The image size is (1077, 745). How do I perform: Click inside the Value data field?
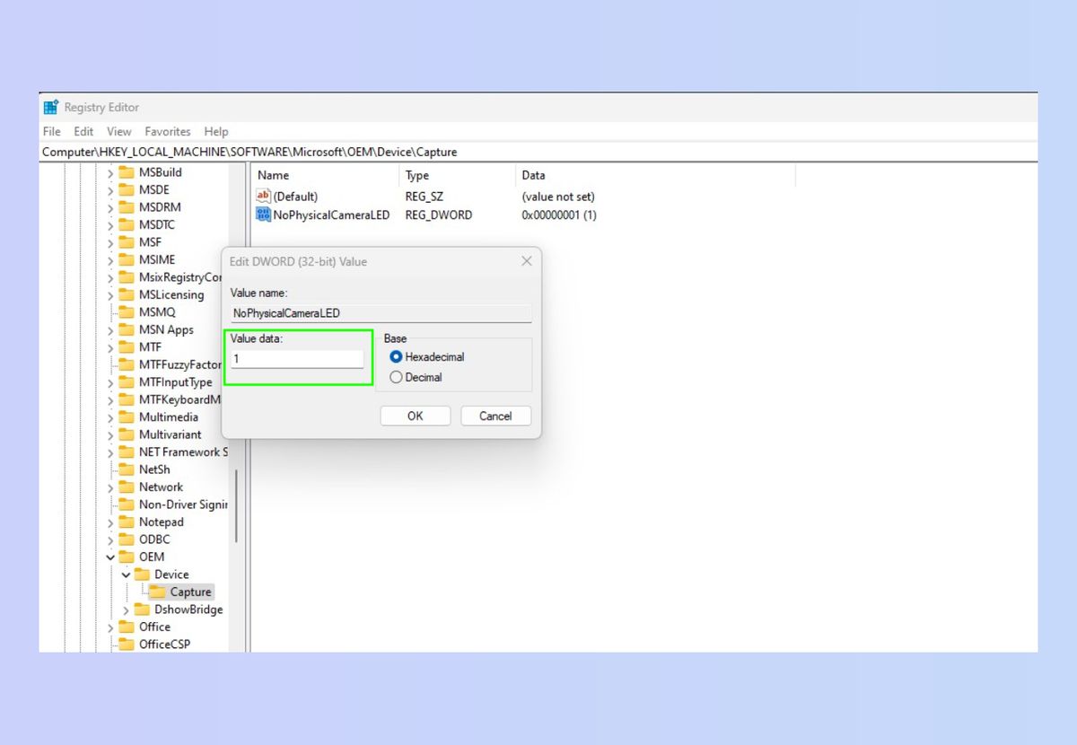pos(296,358)
